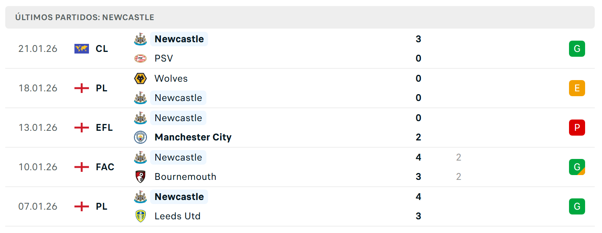Screen dimensions: 602x233
Task: Click England flag beside the EFL match
Action: [x=82, y=128]
